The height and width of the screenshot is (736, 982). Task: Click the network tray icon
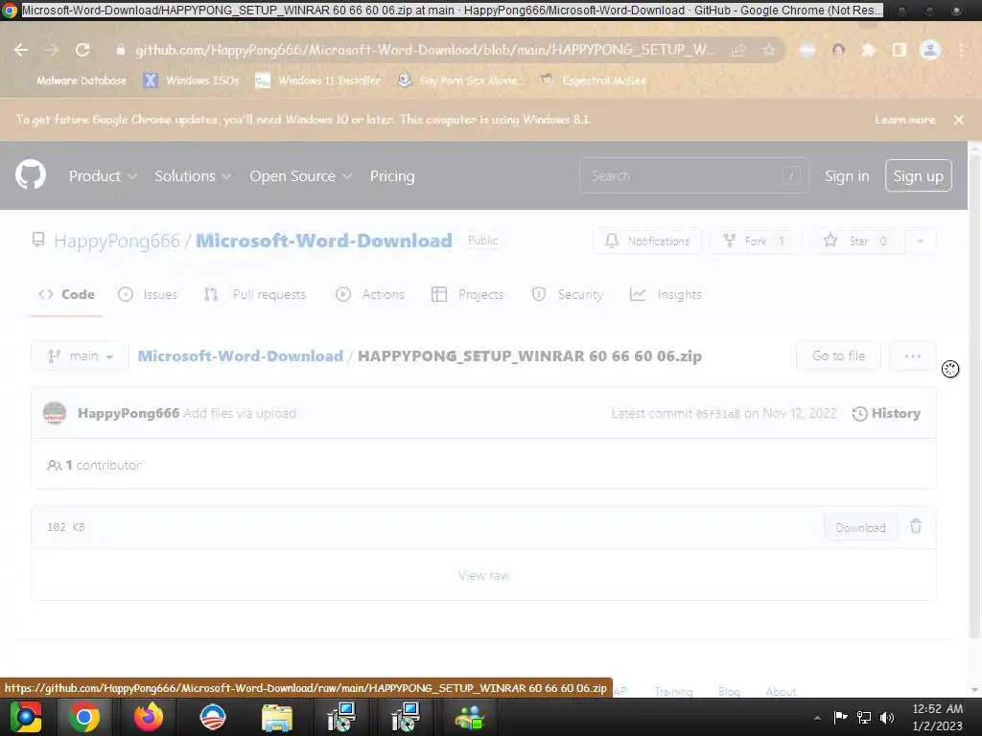tap(864, 717)
